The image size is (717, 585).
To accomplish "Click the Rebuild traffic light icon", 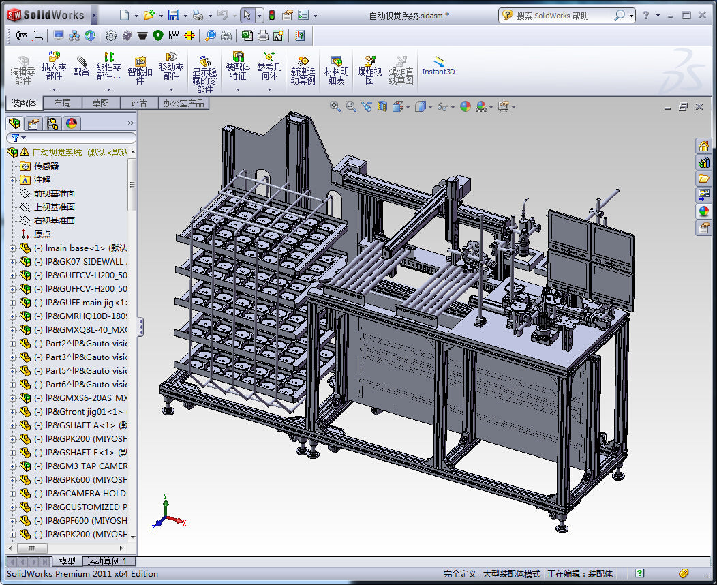I will click(272, 15).
